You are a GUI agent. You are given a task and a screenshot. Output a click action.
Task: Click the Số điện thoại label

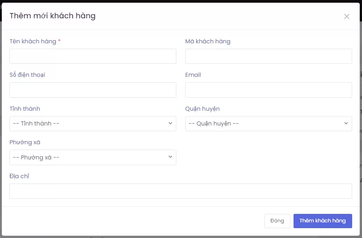pyautogui.click(x=27, y=75)
